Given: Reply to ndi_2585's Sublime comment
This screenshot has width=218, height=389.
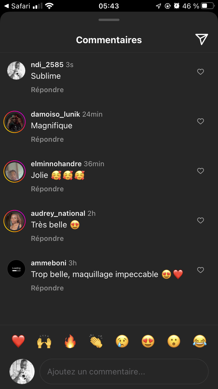Looking at the screenshot, I should pyautogui.click(x=47, y=90).
